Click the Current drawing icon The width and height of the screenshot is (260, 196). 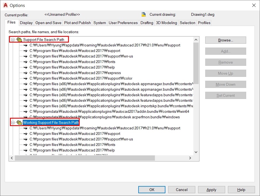coord(144,14)
